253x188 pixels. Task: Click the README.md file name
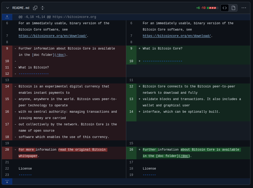[21, 8]
